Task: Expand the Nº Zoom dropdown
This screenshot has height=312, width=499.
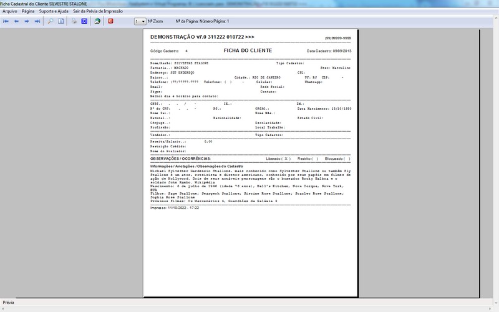Action: 143,21
